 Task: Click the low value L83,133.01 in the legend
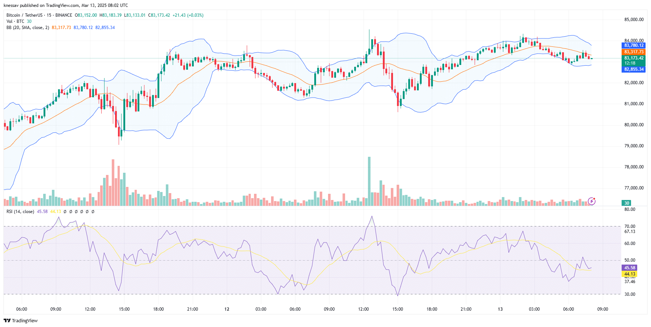(x=135, y=15)
